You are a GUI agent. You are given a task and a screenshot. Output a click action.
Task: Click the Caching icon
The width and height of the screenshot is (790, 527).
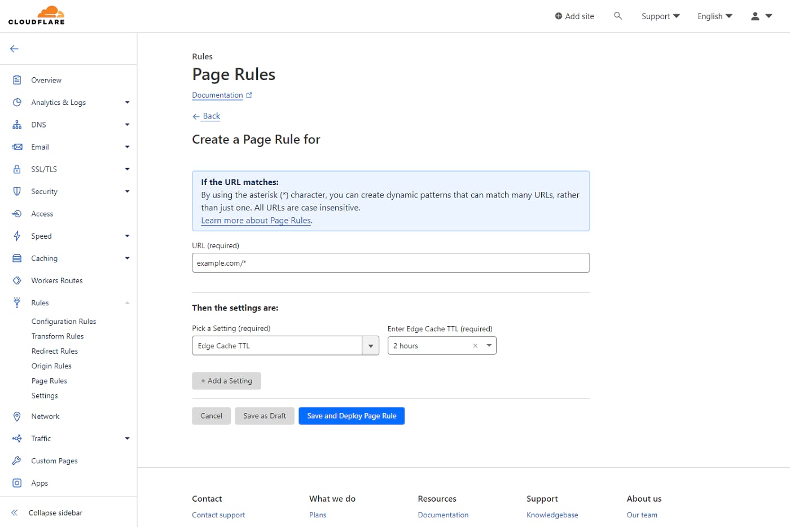tap(17, 258)
